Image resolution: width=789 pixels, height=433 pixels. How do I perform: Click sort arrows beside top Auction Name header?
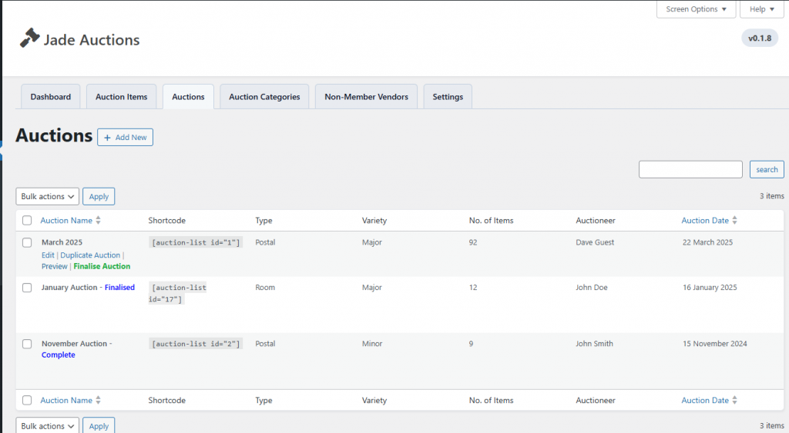[98, 221]
